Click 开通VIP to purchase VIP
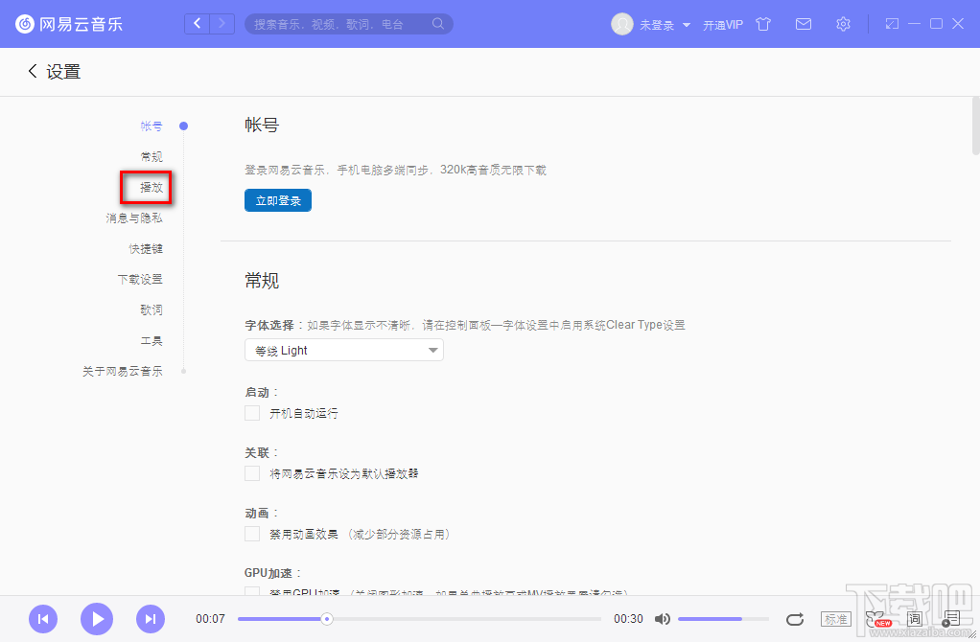The image size is (980, 642). tap(722, 24)
